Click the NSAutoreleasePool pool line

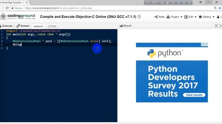coord(62,41)
